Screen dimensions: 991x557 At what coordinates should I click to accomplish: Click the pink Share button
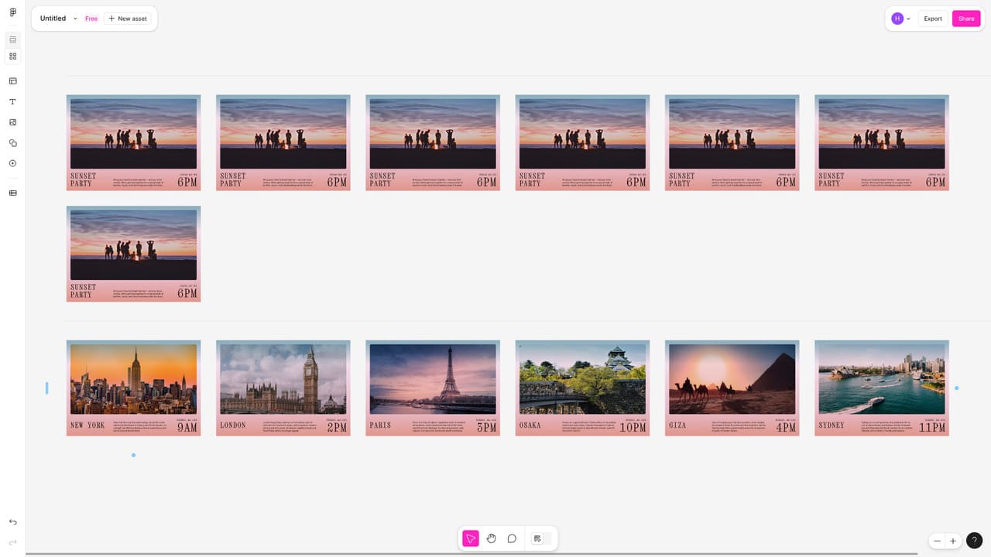[966, 19]
